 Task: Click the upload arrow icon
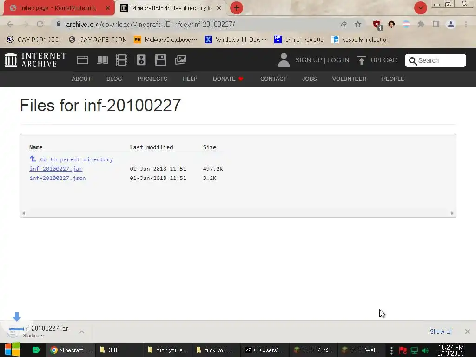pos(361,60)
